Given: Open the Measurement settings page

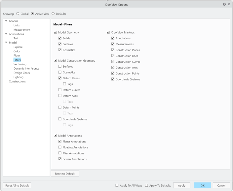Looking at the screenshot, I should tap(22, 30).
